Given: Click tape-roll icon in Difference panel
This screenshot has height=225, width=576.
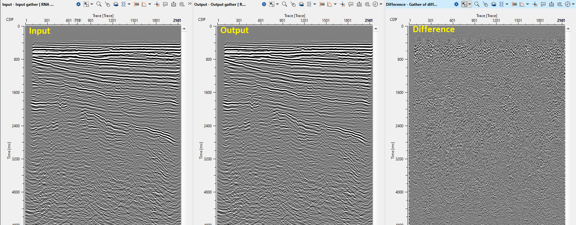Looking at the screenshot, I should click(560, 4).
